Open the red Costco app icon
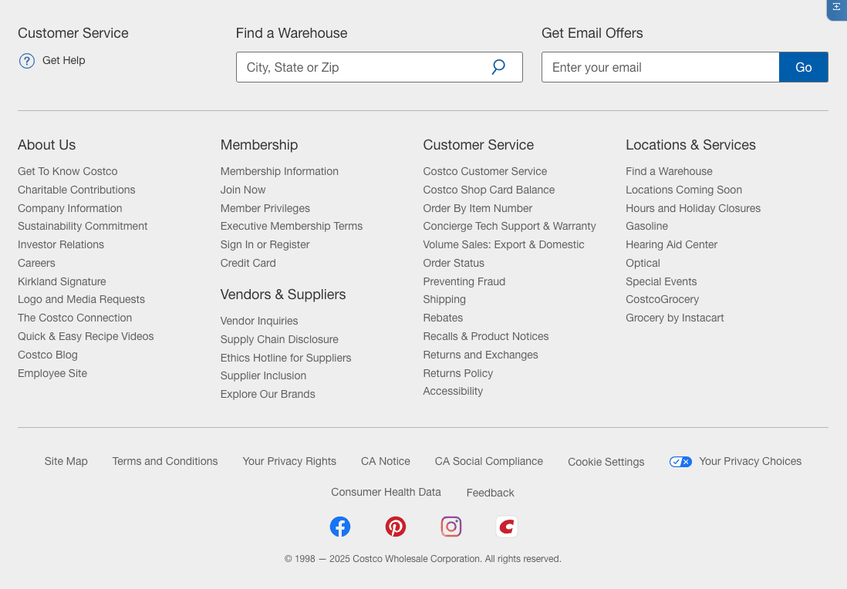 [507, 527]
